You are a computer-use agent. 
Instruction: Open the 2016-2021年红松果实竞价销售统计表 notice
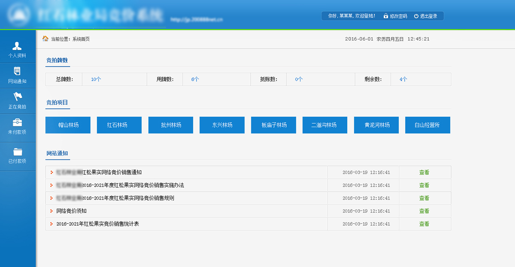point(97,224)
